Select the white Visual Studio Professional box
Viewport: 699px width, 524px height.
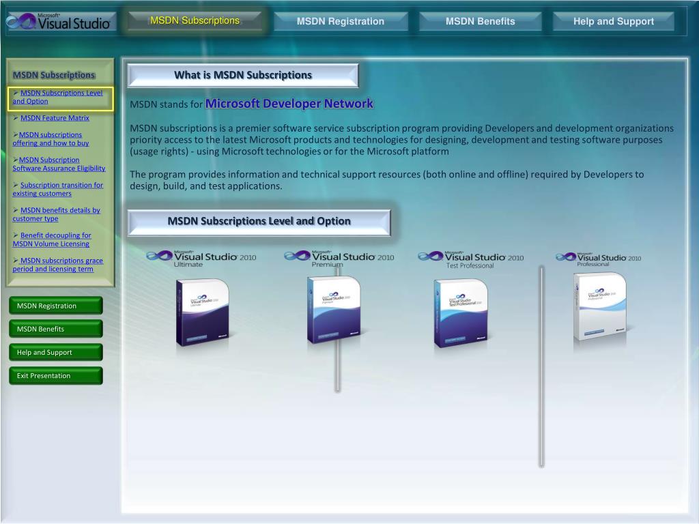pos(600,306)
